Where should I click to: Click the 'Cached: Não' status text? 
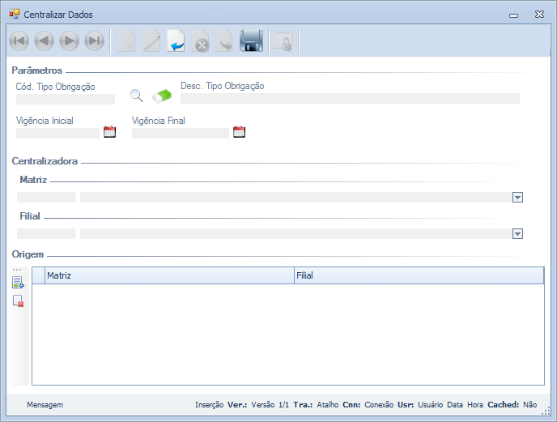(x=512, y=404)
